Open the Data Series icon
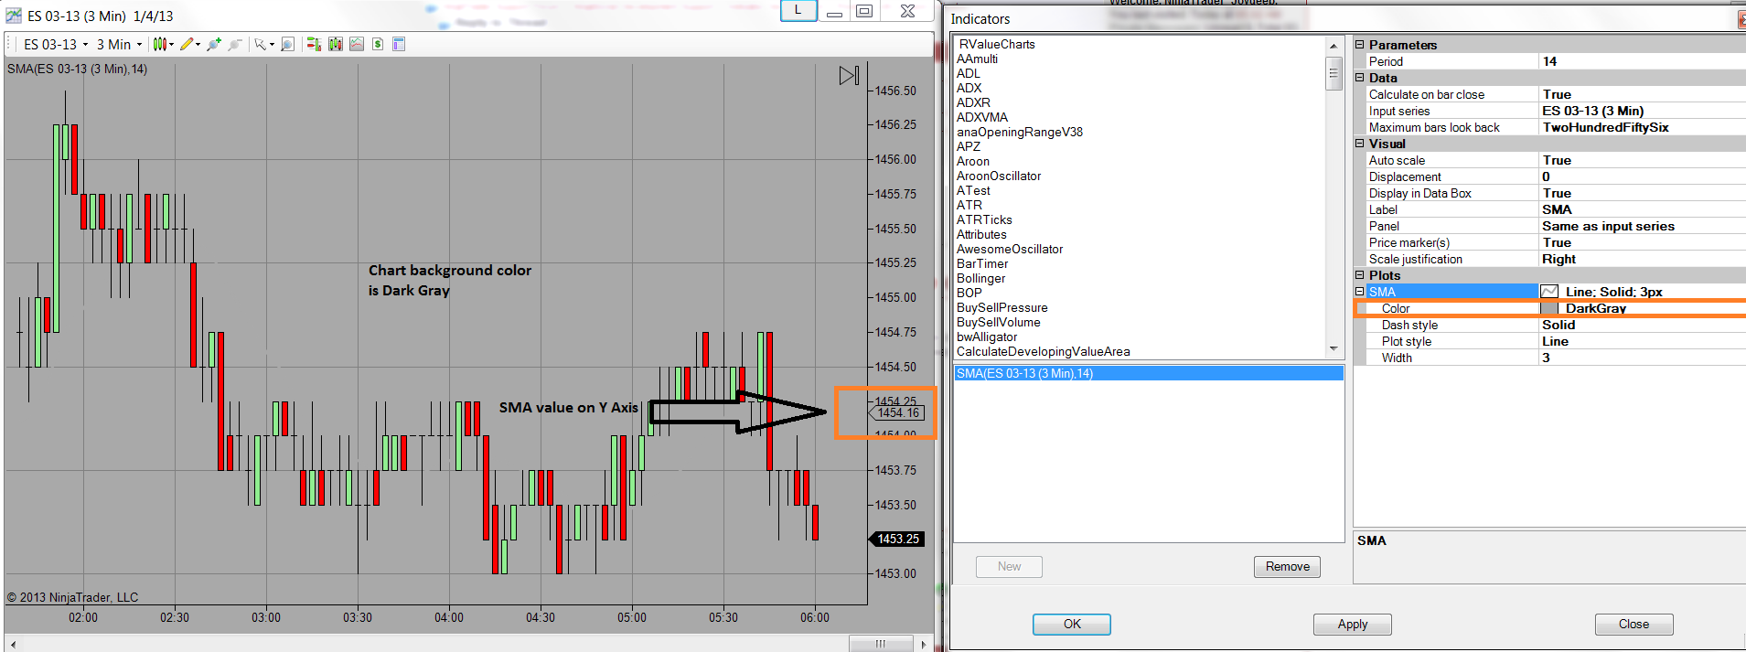Image resolution: width=1746 pixels, height=652 pixels. pyautogui.click(x=336, y=44)
